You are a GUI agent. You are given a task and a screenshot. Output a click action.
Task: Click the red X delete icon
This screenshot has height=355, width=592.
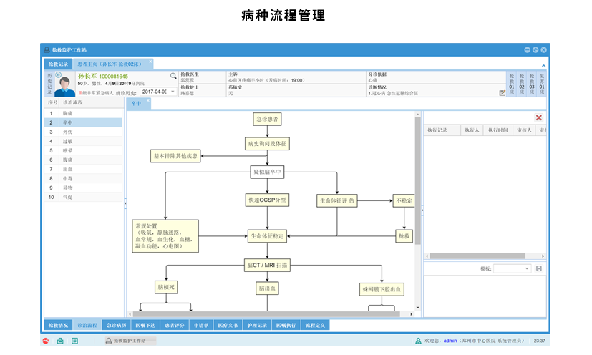[538, 117]
